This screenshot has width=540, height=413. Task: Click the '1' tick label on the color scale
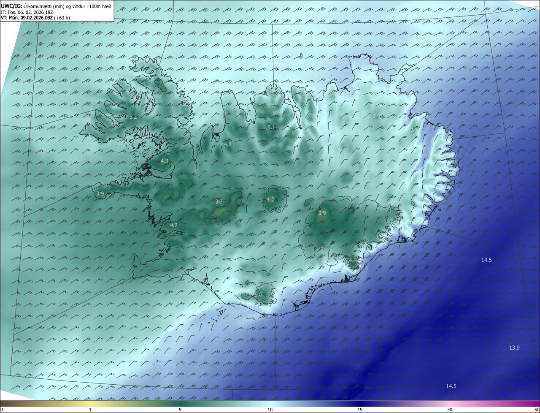click(x=90, y=410)
